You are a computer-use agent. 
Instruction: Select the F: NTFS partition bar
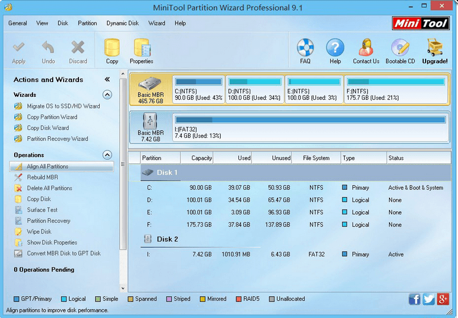point(395,90)
